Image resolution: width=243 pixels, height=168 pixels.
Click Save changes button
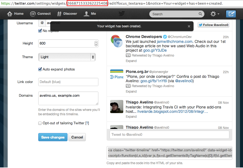pos(53,137)
